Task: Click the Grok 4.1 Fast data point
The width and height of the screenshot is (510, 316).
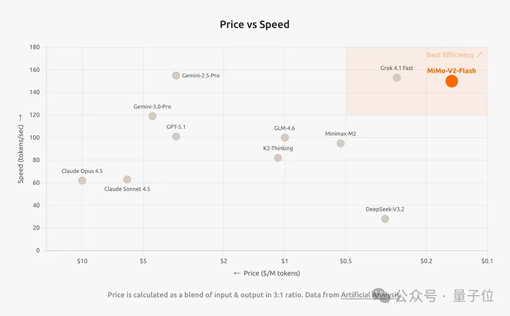Action: pyautogui.click(x=397, y=77)
